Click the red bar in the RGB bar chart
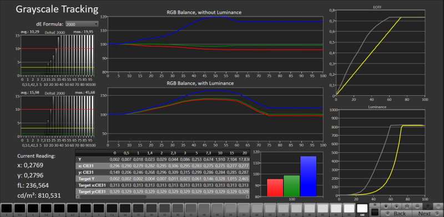444x217 pixels. [275, 188]
